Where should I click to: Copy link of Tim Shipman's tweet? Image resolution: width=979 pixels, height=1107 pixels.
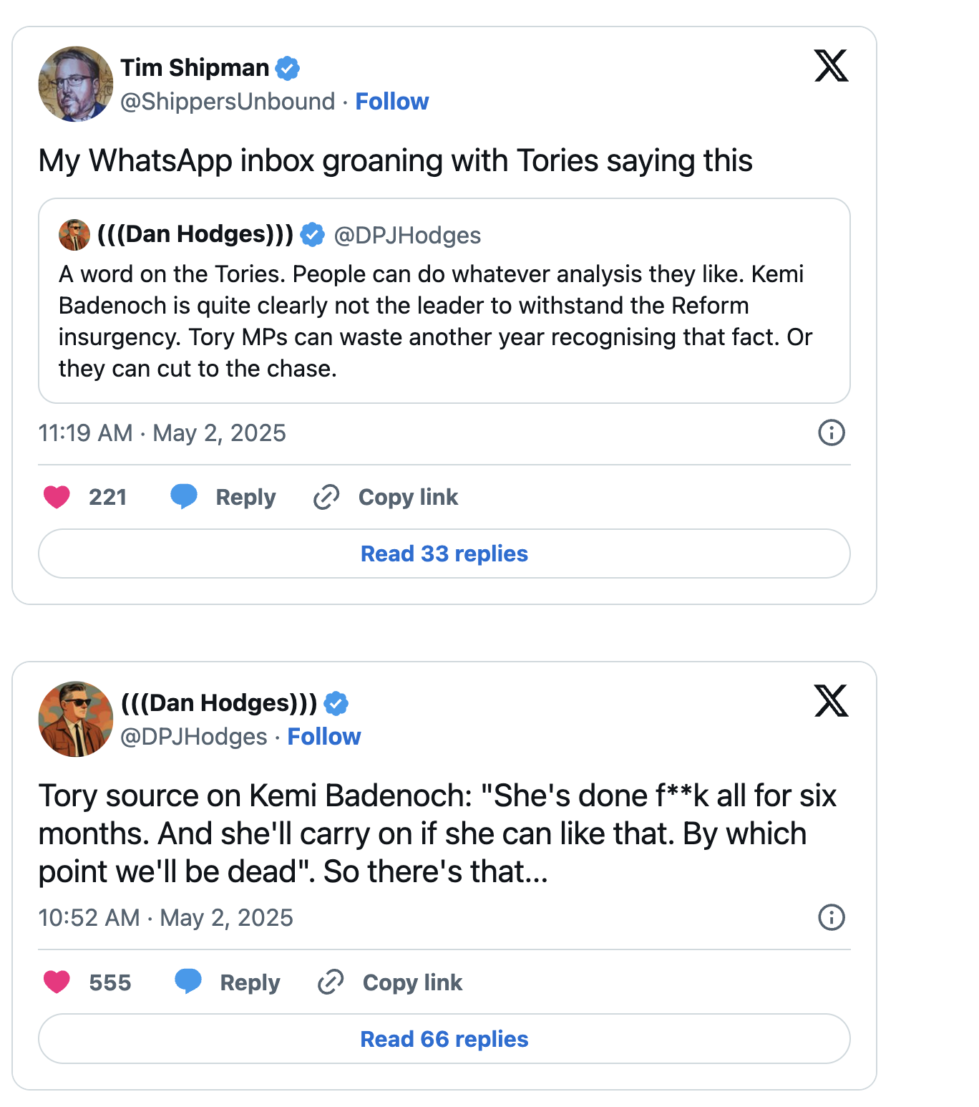[x=386, y=497]
